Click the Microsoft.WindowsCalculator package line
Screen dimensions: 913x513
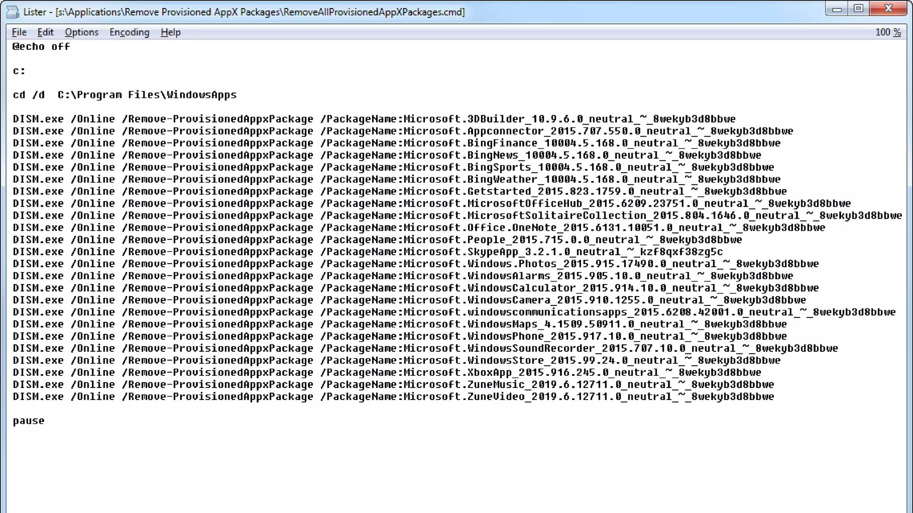pyautogui.click(x=416, y=288)
